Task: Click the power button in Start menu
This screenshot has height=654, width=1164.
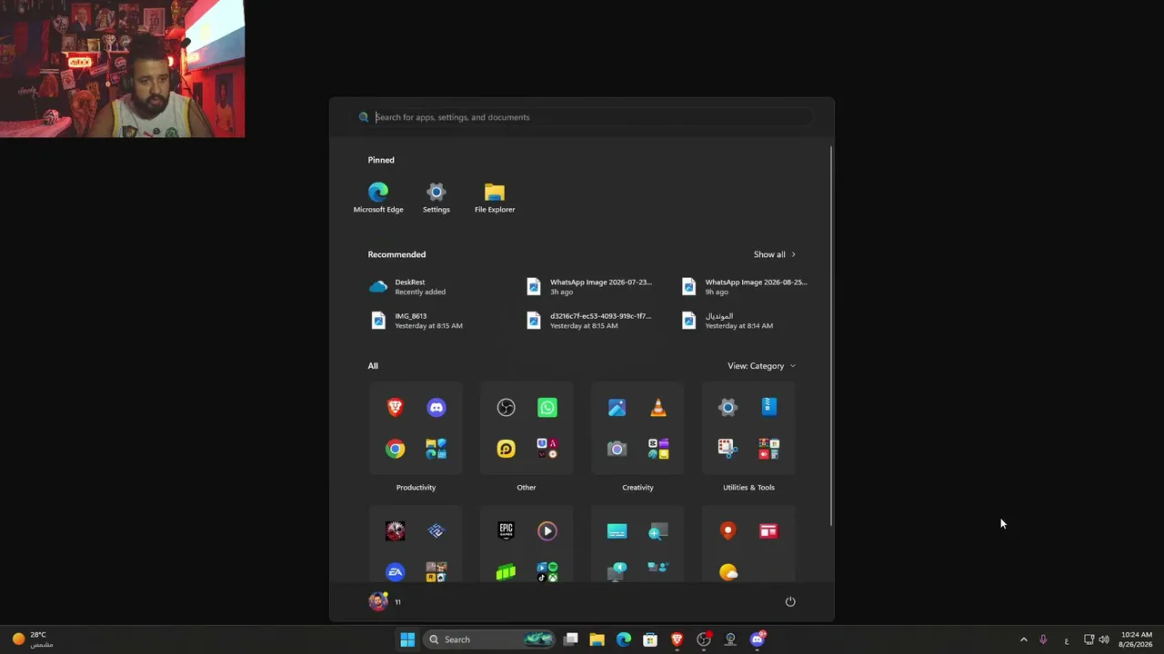Action: [x=790, y=601]
